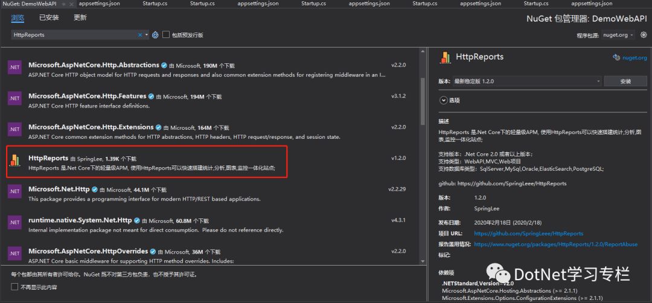Click .NET icon of Microsoft.AspNetCore.Http.Features
The height and width of the screenshot is (303, 652).
pos(14,98)
